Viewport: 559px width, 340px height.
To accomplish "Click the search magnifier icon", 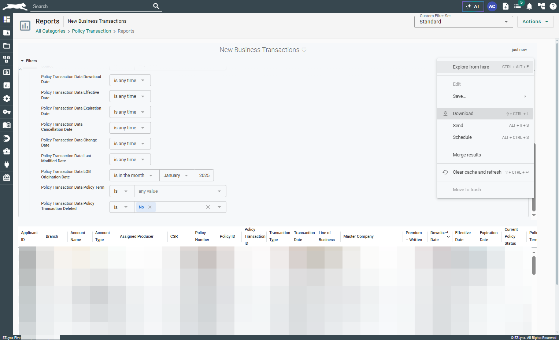I will point(156,6).
